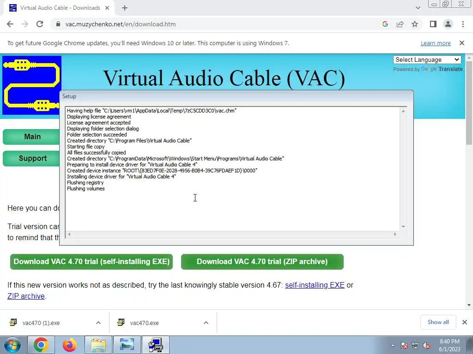Open the version 4.67 self-installing EXE link
Viewport: 473px width, 354px height.
315,285
